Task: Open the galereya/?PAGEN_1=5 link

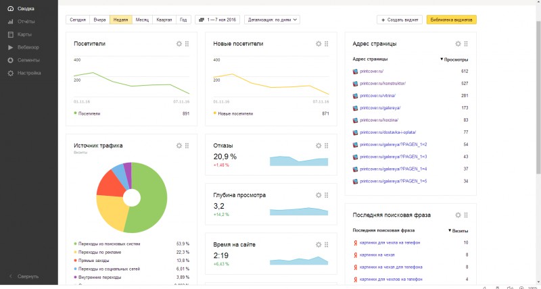Action: click(x=393, y=181)
